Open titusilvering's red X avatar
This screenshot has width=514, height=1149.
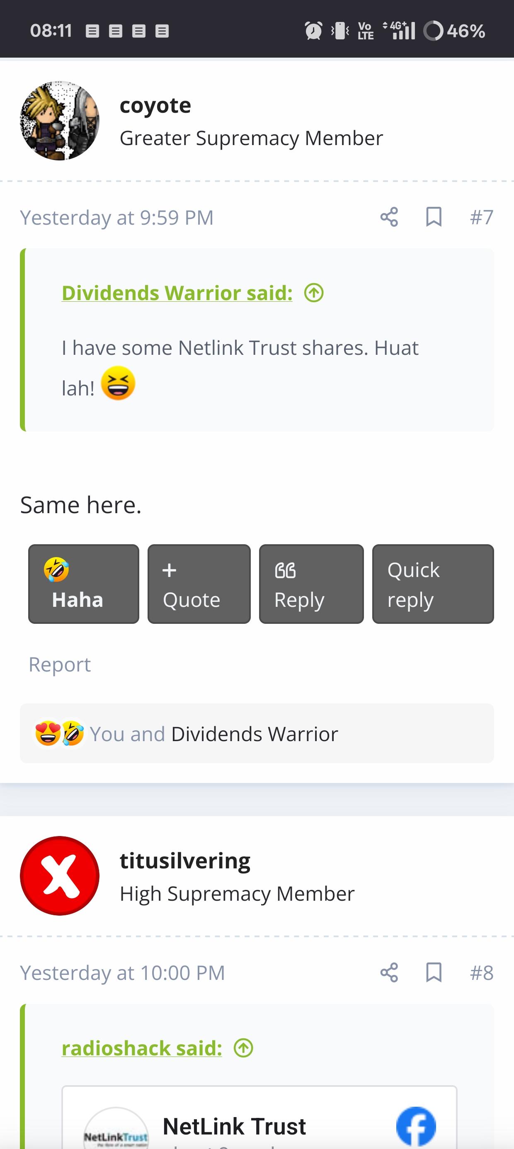point(60,875)
